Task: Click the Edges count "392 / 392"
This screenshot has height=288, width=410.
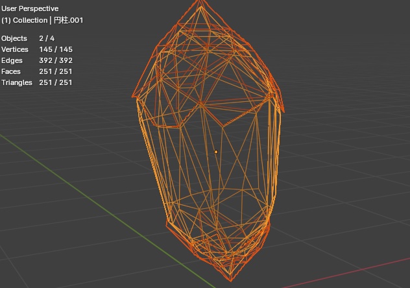Action: tap(56, 60)
